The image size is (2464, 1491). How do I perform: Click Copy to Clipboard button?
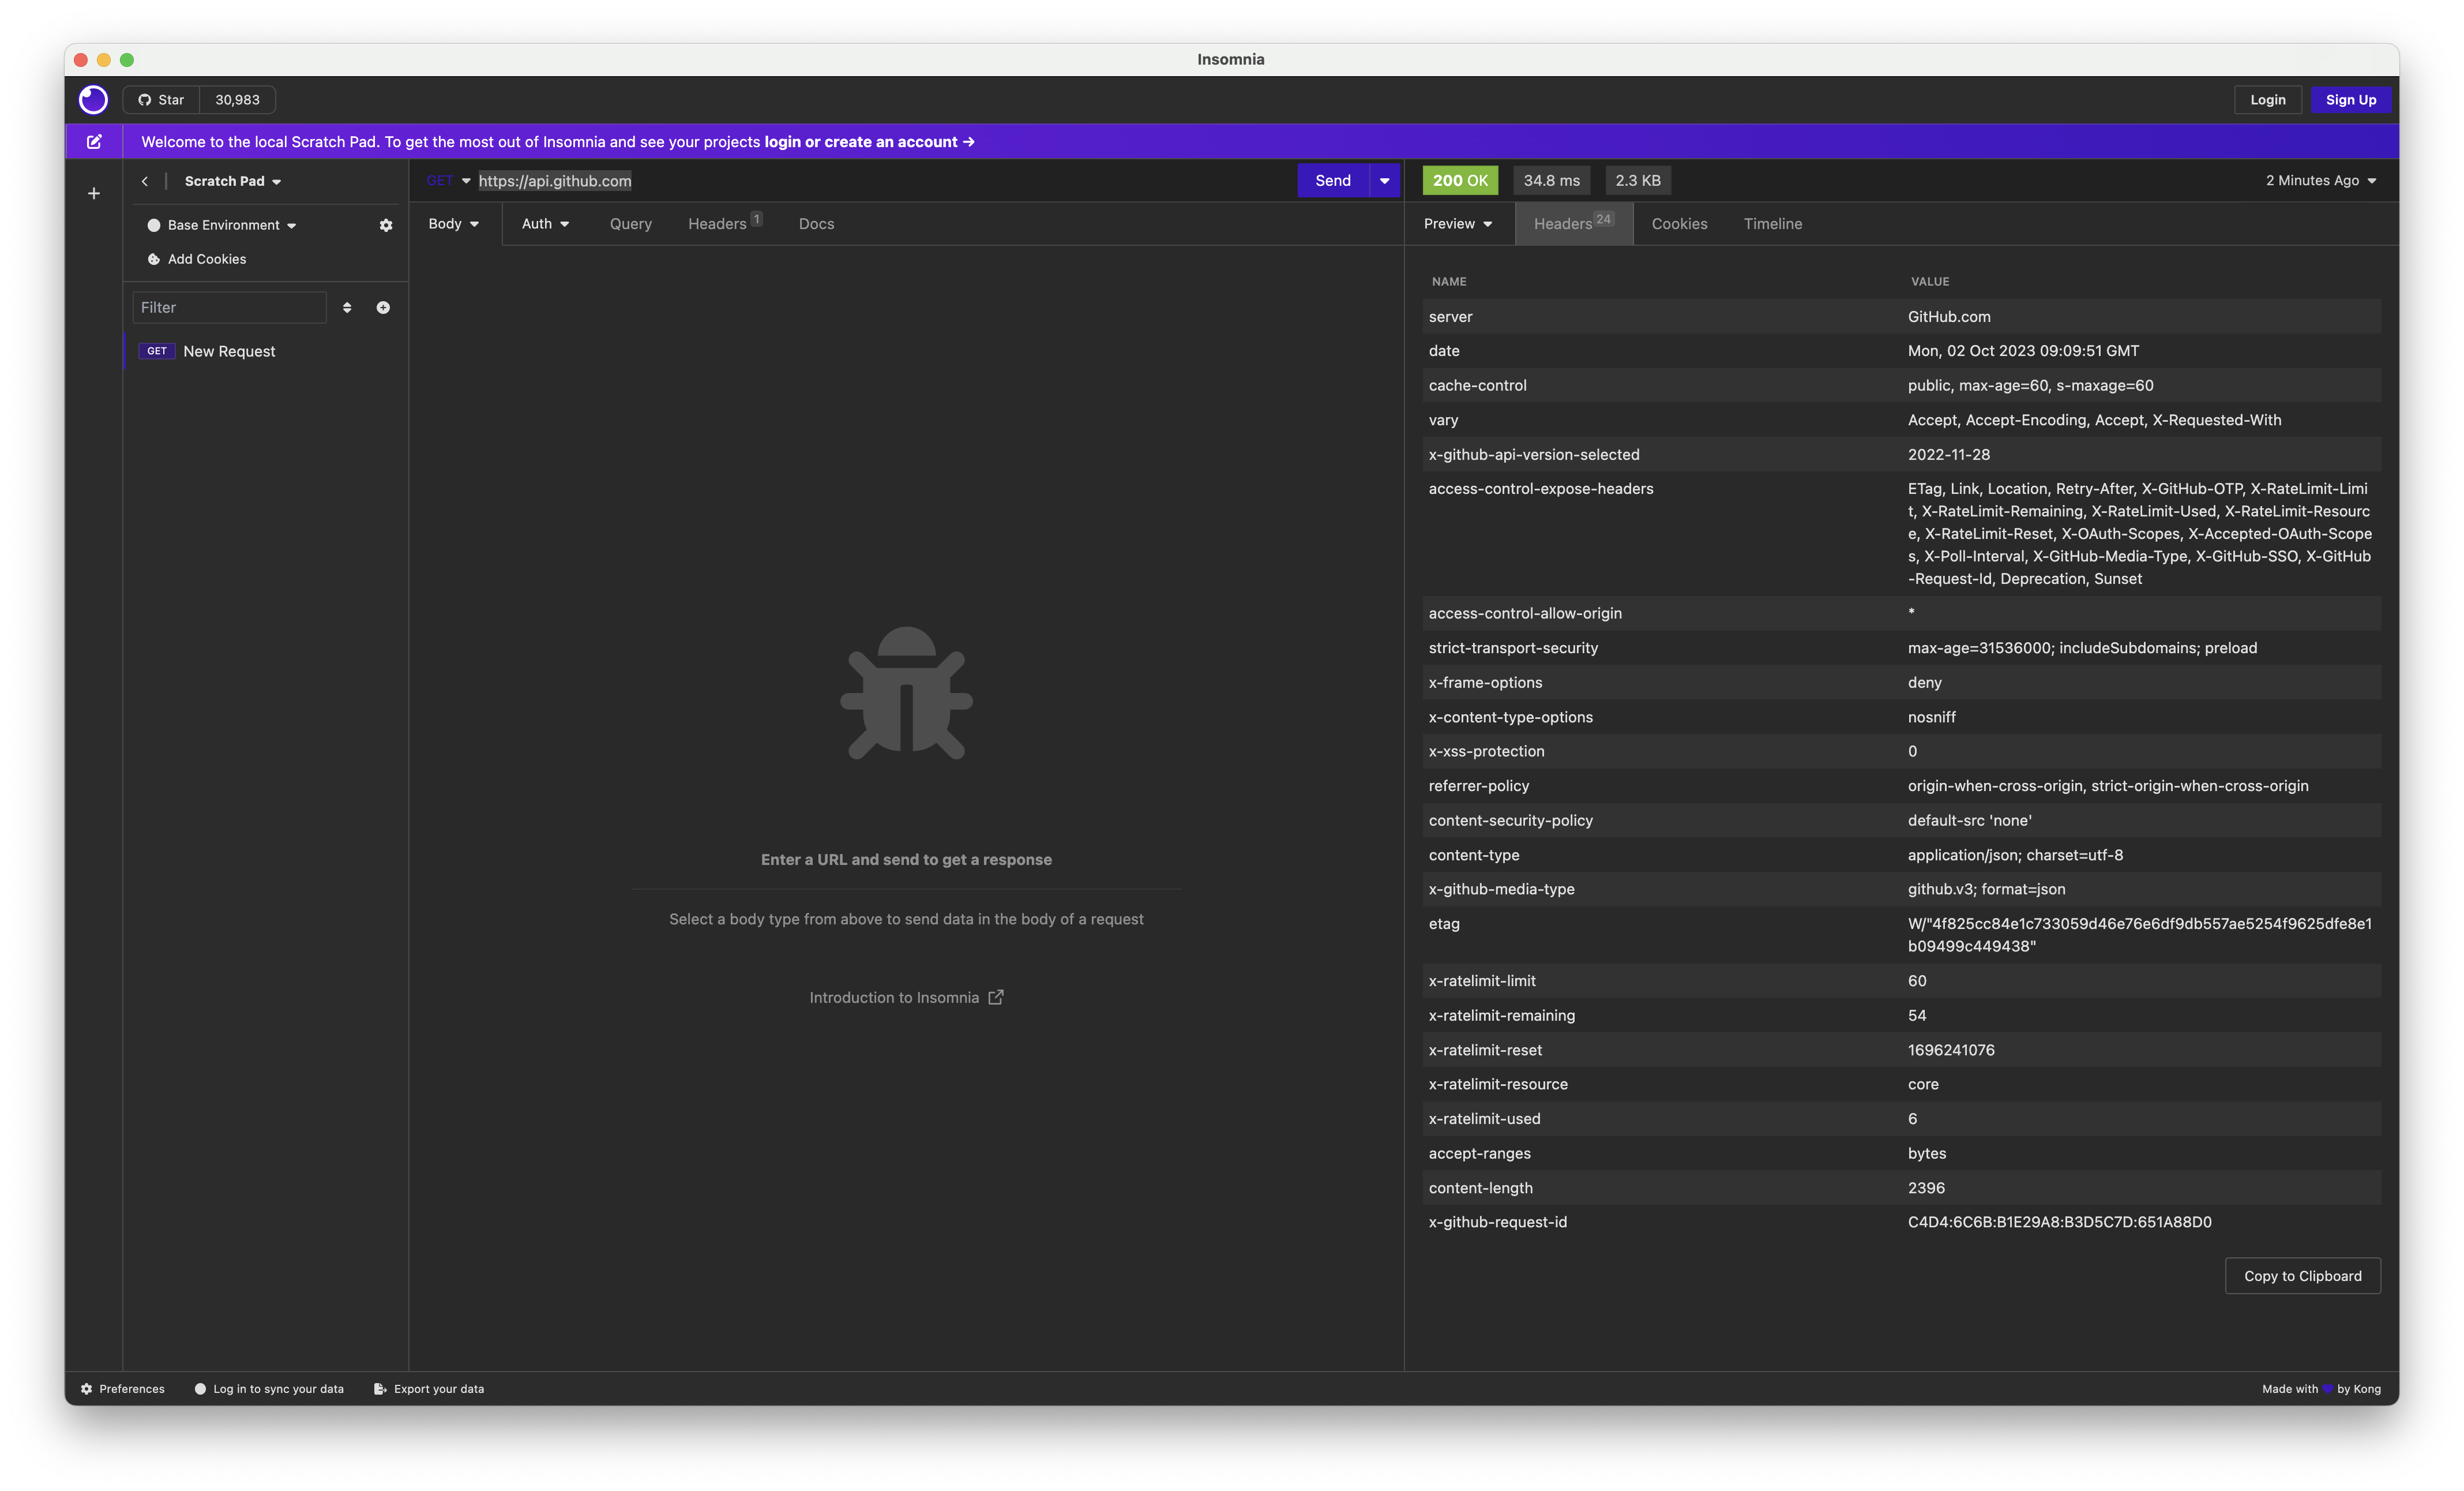2302,1276
